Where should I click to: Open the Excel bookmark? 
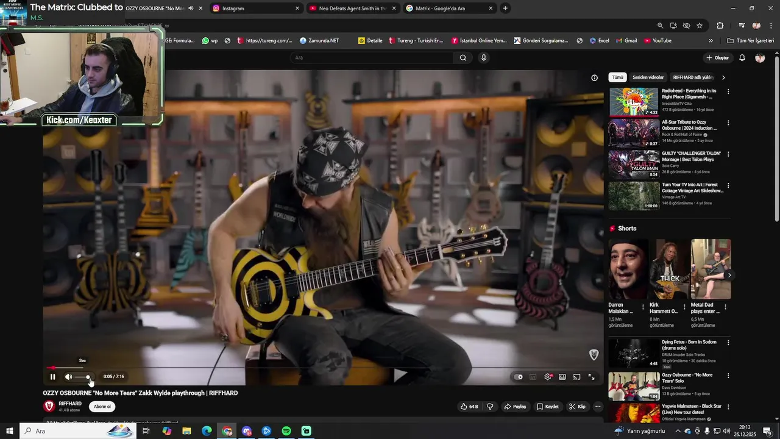click(x=600, y=41)
